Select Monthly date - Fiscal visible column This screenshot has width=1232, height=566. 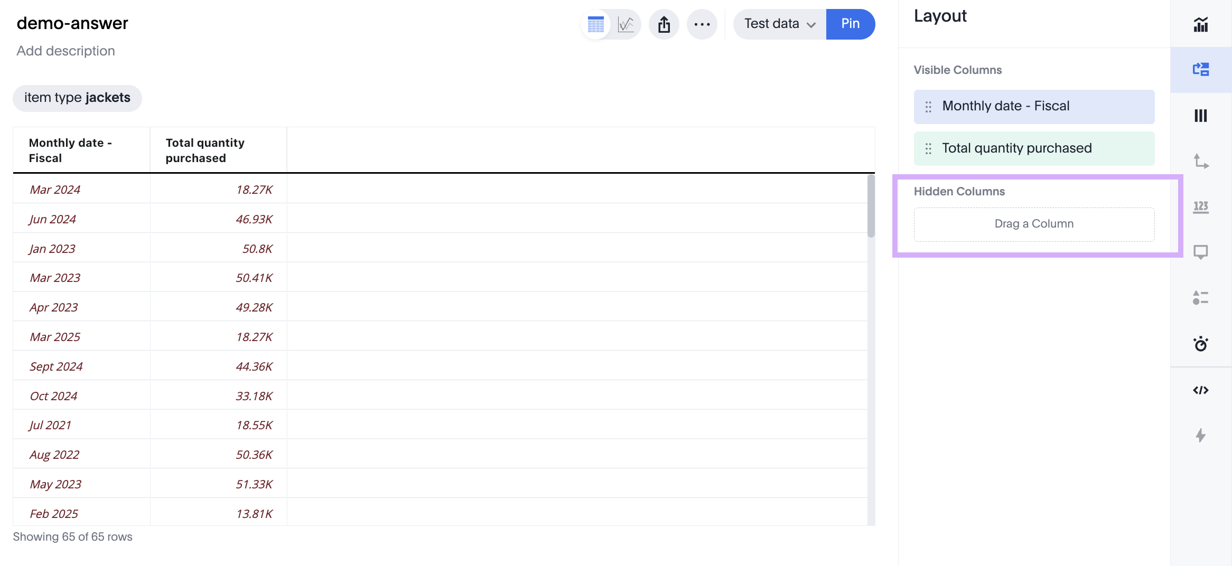click(x=1034, y=107)
